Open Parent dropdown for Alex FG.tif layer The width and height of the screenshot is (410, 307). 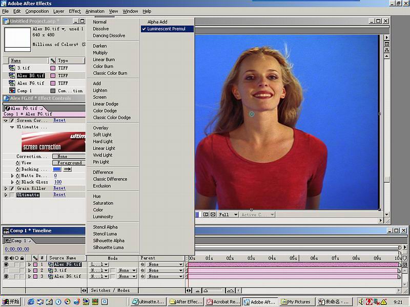[165, 265]
